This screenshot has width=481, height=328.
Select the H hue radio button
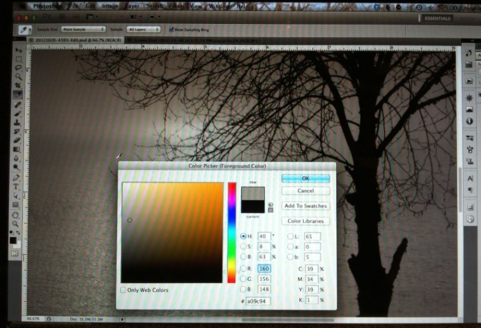coord(243,236)
